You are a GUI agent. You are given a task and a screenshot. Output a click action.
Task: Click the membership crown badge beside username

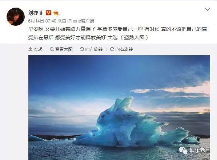[x=56, y=13]
